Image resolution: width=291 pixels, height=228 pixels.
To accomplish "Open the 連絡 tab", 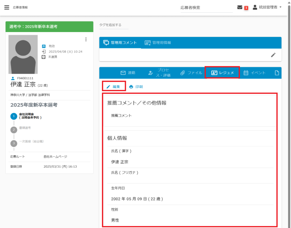I will (128, 73).
